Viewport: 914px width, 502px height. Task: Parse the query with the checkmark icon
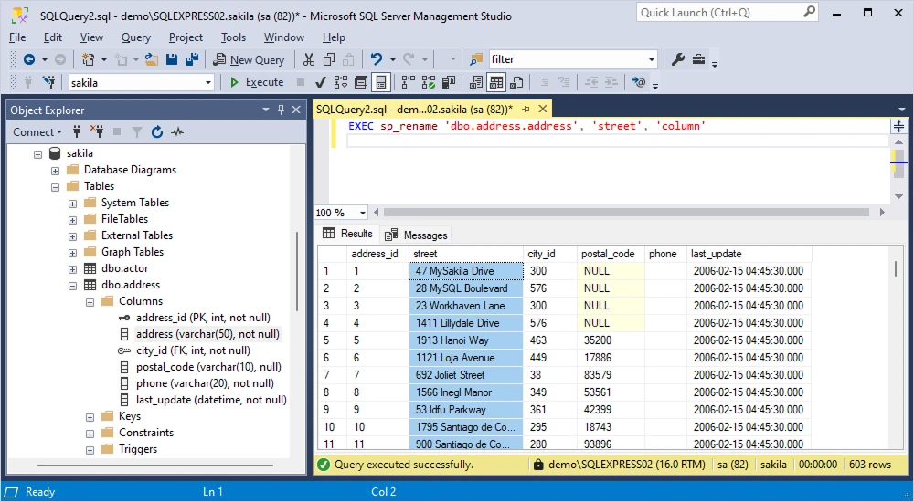320,83
